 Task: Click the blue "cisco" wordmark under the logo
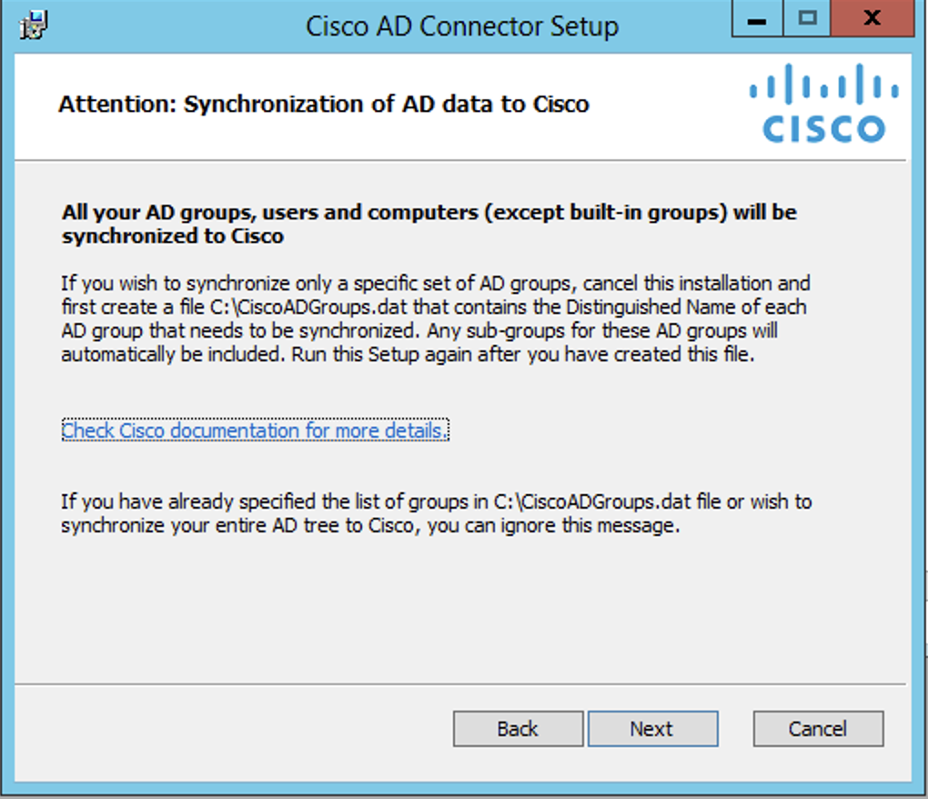point(824,129)
